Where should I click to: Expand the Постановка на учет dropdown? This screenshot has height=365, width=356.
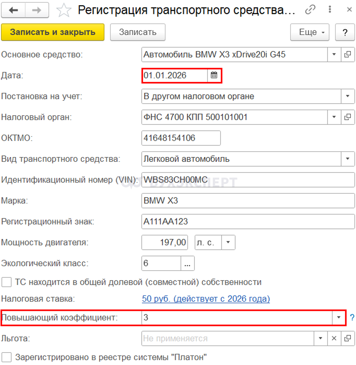[348, 96]
